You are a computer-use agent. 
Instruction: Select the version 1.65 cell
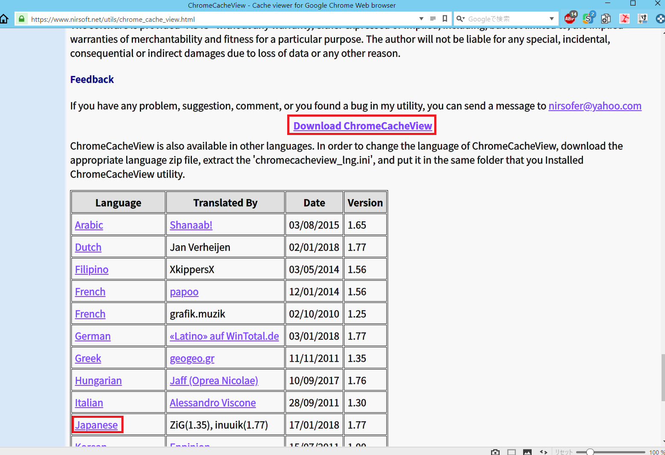365,225
